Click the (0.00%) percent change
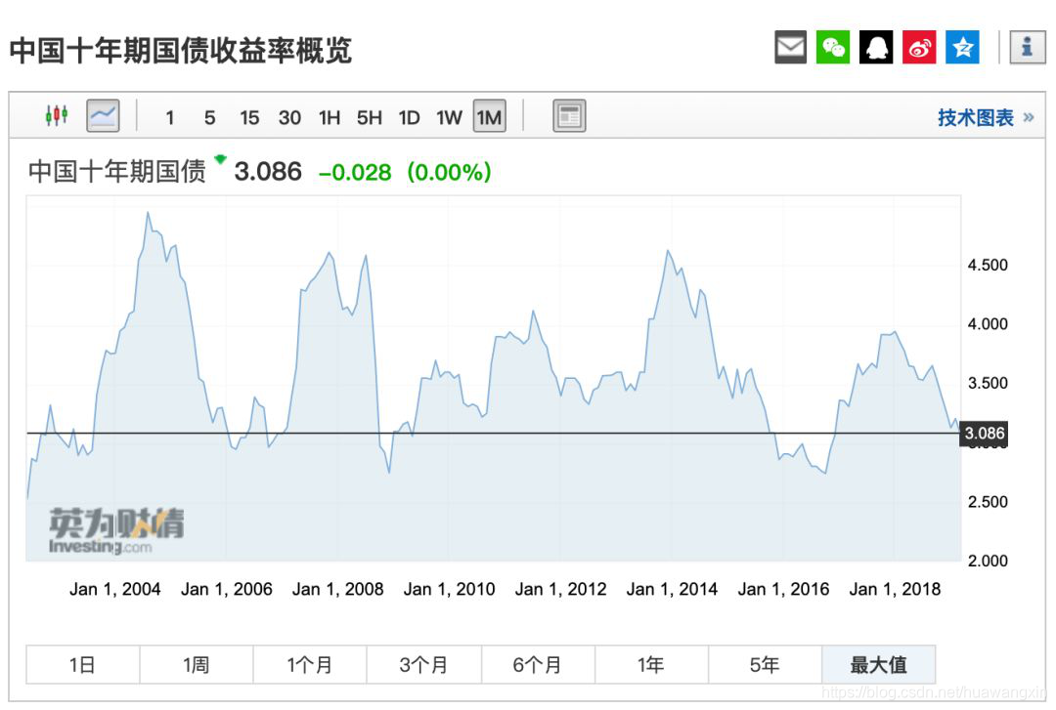The height and width of the screenshot is (710, 1056). tap(449, 172)
